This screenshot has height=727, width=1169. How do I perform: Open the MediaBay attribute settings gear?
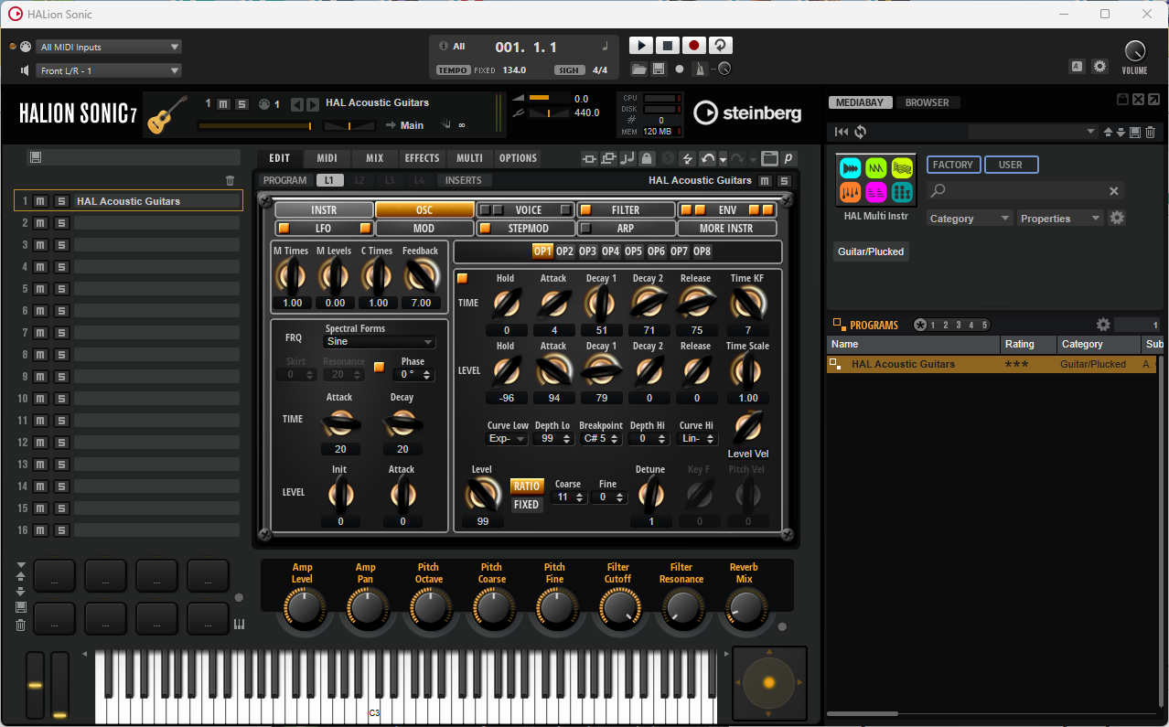pos(1117,219)
